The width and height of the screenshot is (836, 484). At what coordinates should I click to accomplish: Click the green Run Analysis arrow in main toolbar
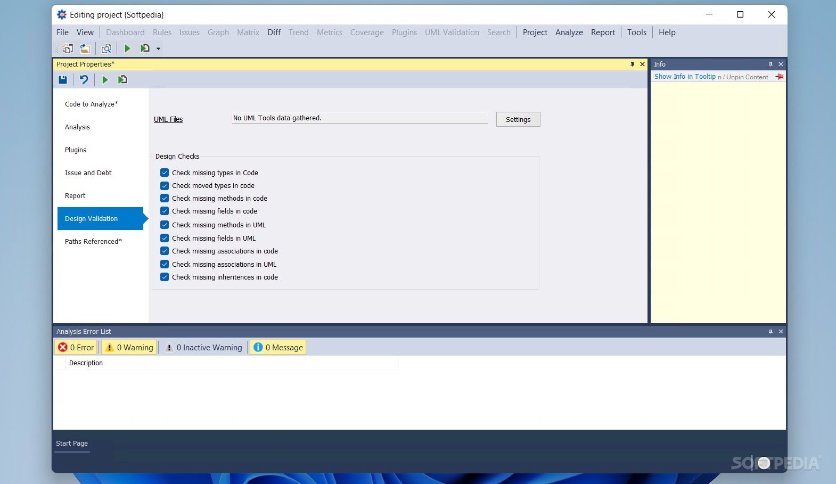point(127,48)
